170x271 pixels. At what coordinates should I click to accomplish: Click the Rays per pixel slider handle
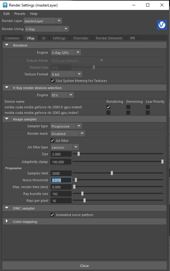(x=84, y=200)
